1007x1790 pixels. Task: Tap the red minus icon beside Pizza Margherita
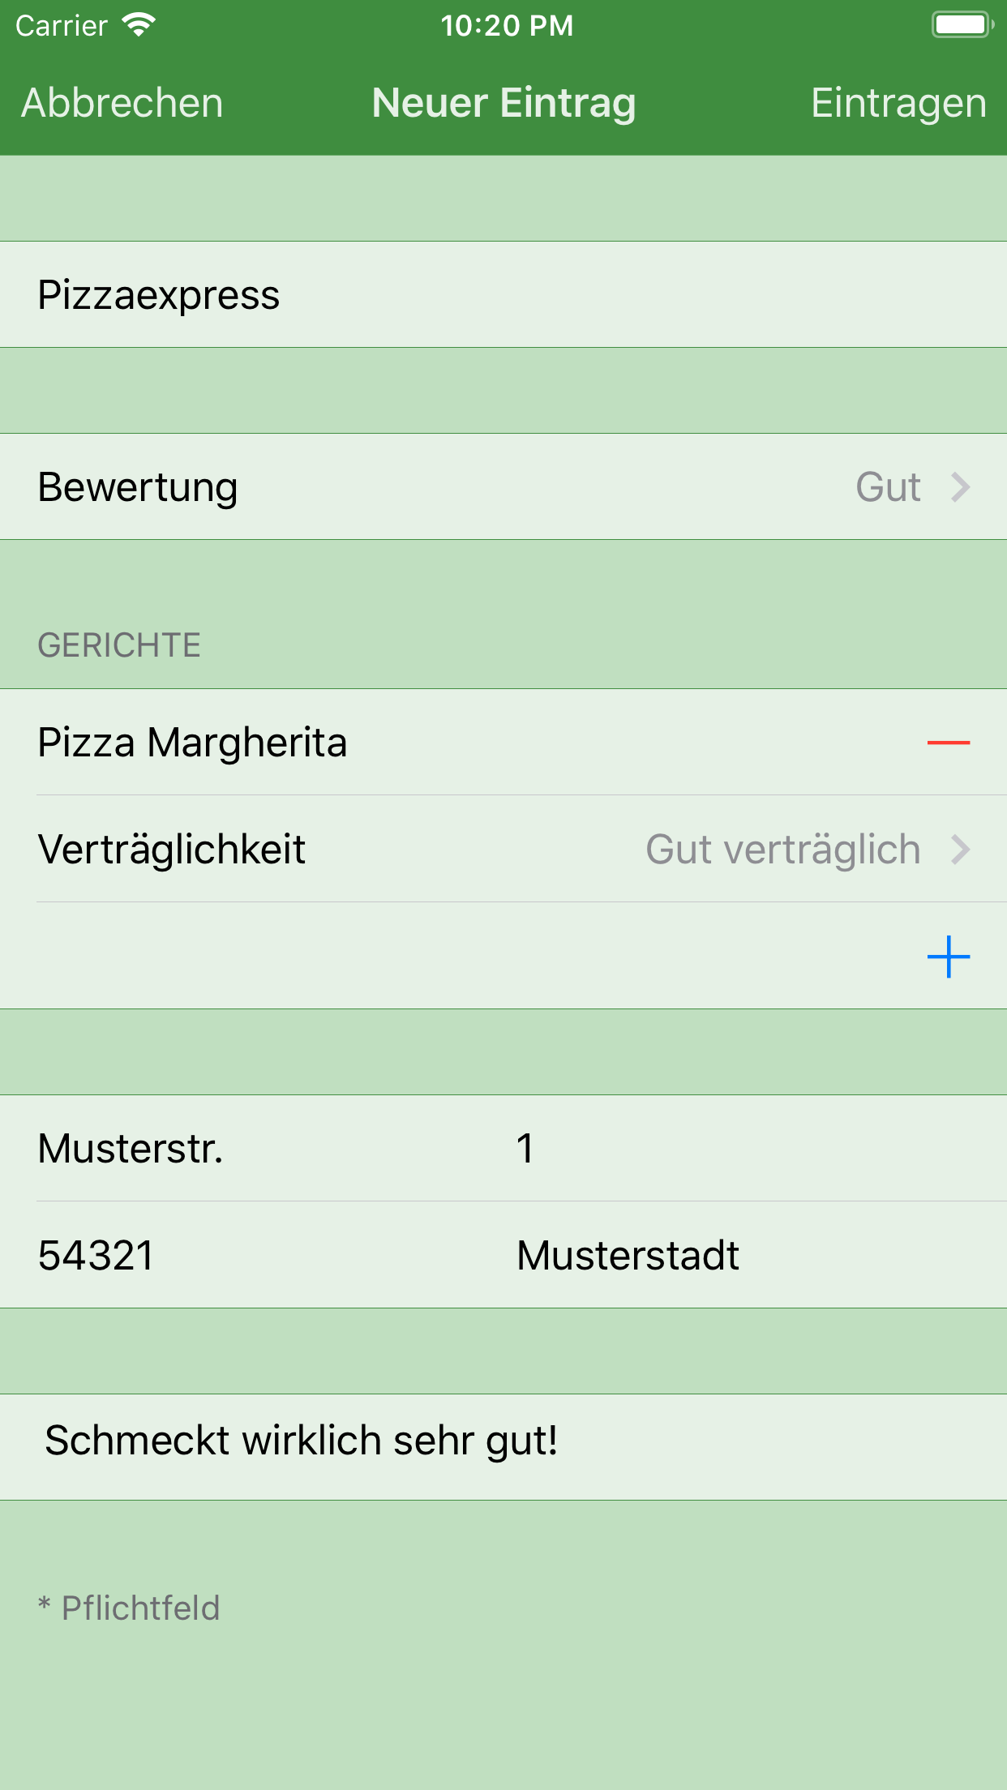948,742
